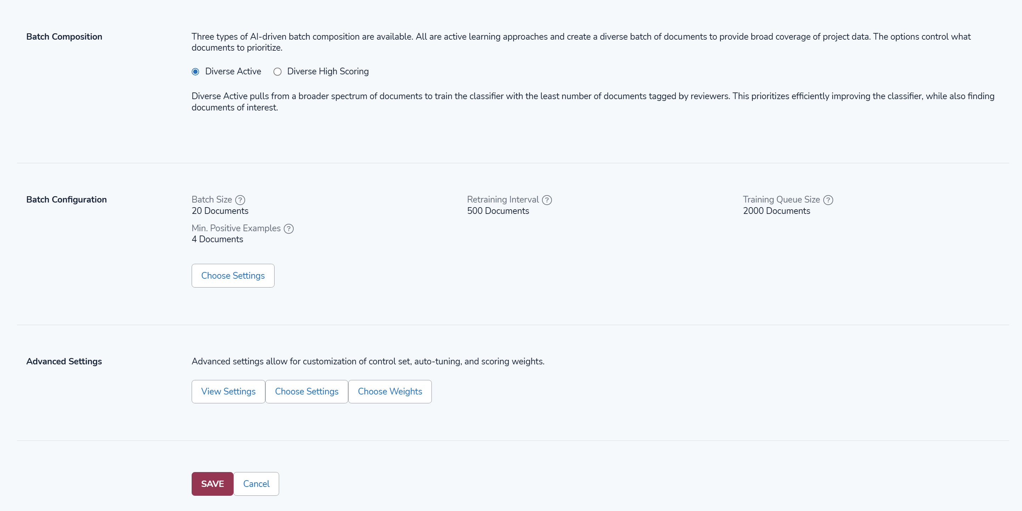Open Choose Settings in Advanced Settings
Image resolution: width=1022 pixels, height=511 pixels.
pyautogui.click(x=307, y=392)
